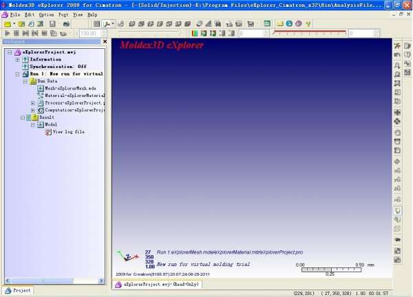
Task: Click the eXplorerProject.mvj project icon in the tree
Action: pos(18,52)
